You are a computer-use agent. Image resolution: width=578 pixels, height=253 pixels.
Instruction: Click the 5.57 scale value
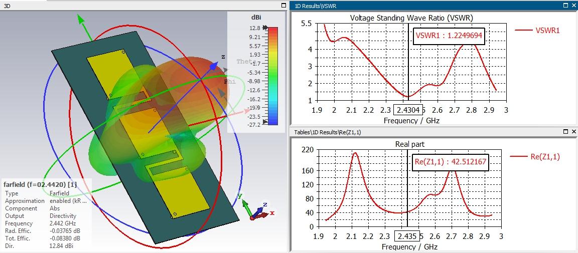tap(255, 46)
